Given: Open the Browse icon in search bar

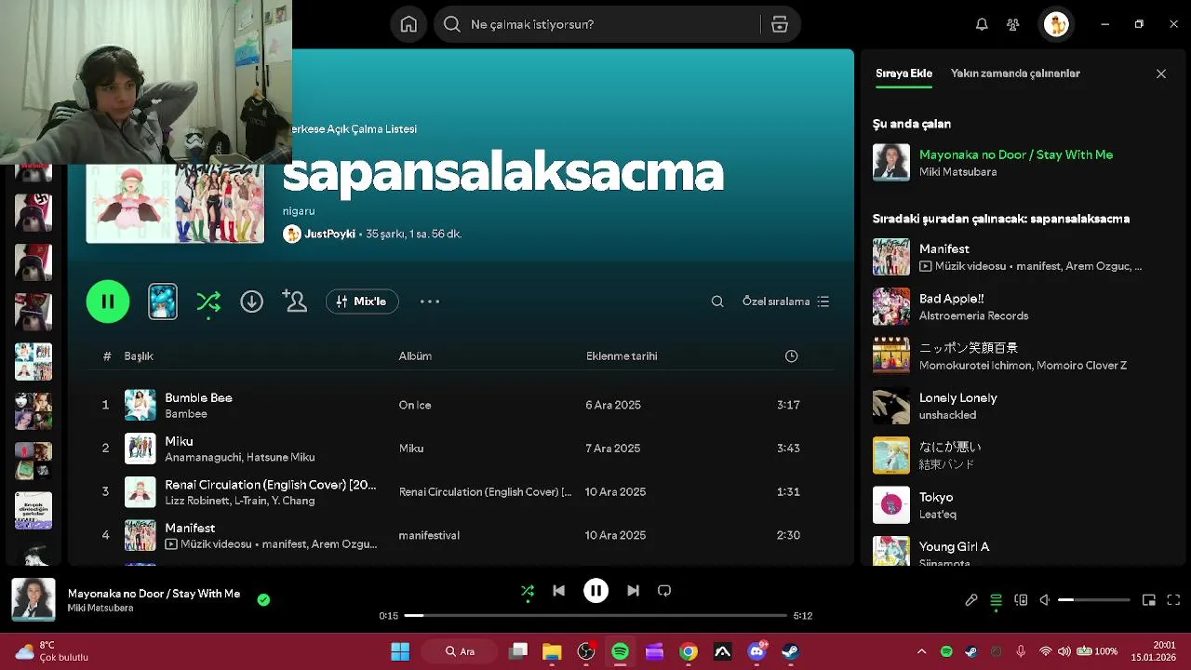Looking at the screenshot, I should 780,24.
